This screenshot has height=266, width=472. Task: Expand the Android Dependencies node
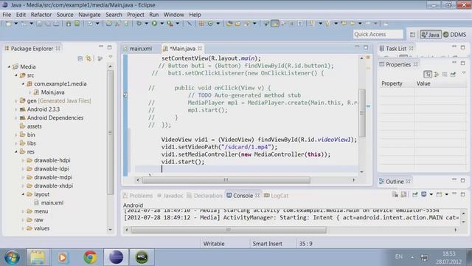tap(16, 117)
